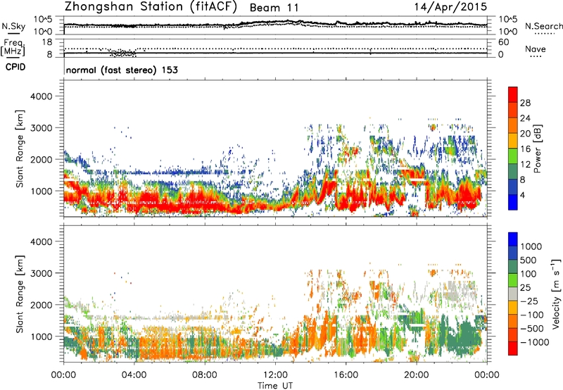Click the 16:00 time axis tick label
Screen dimensions: 563x390
pyautogui.click(x=346, y=375)
